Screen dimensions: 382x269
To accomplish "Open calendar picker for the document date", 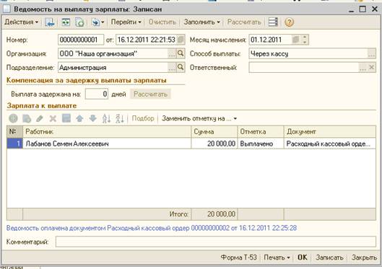I will point(181,40).
